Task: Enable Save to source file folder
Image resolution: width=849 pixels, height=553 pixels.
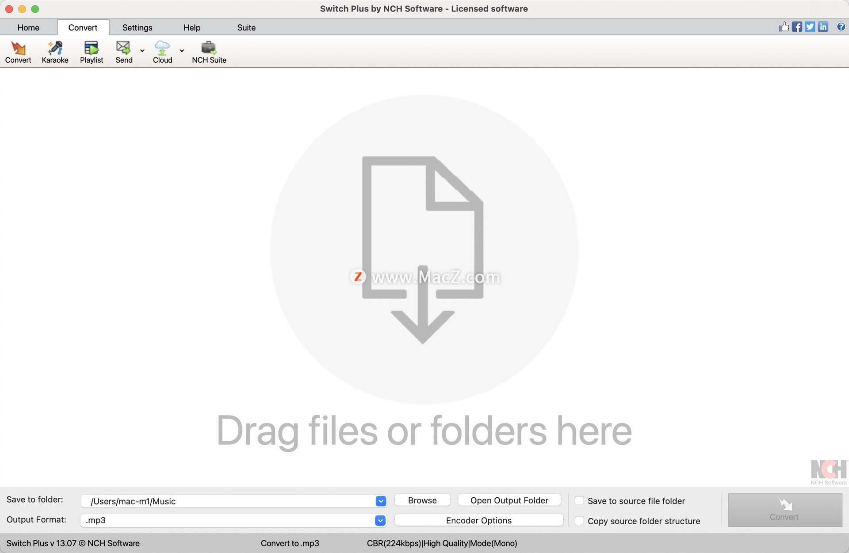Action: (x=579, y=500)
